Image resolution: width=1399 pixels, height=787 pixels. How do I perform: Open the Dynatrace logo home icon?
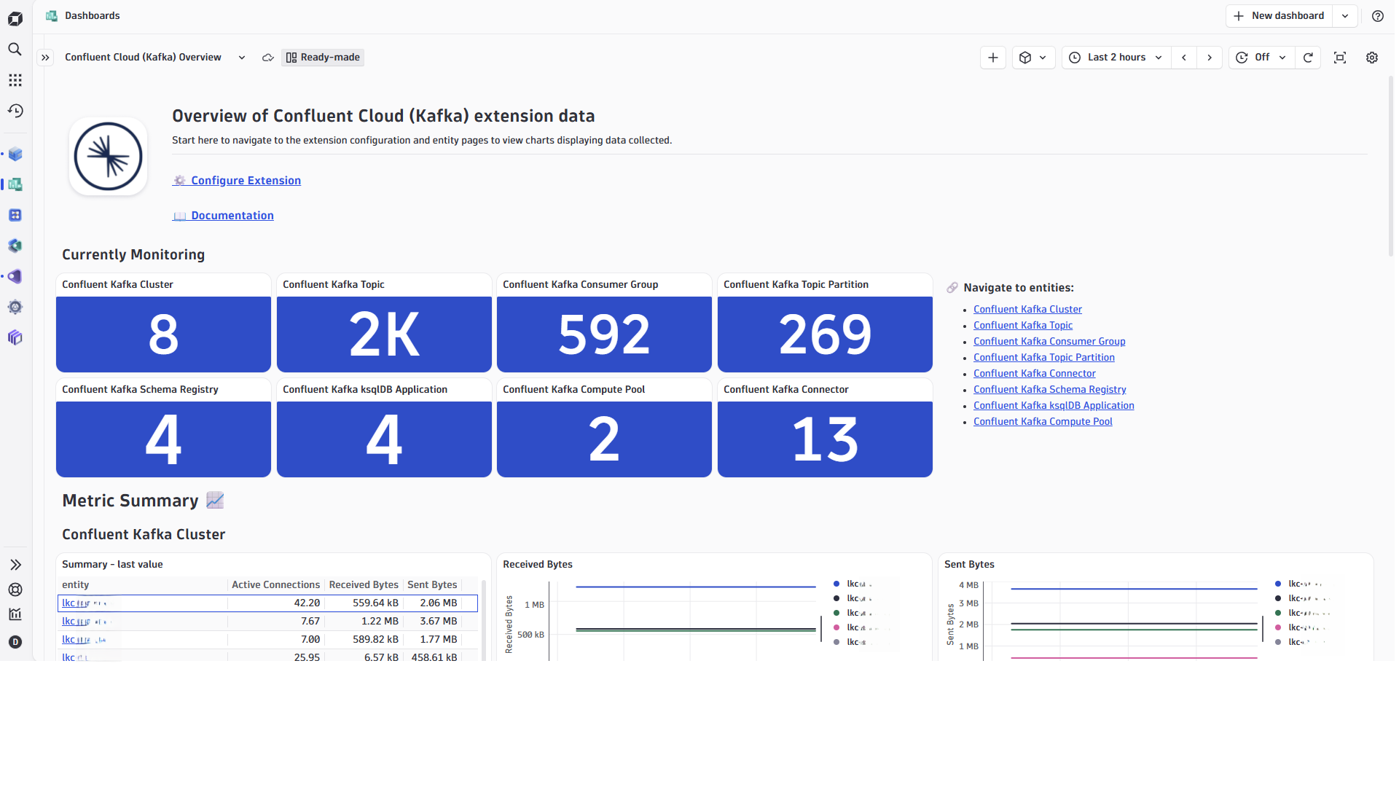point(15,18)
